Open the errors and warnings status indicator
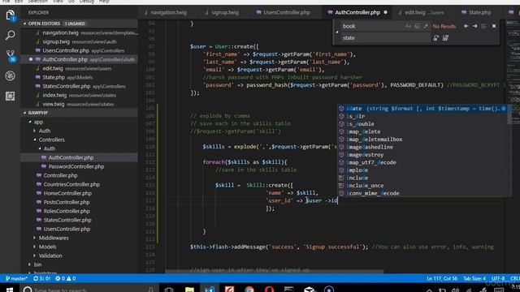The height and width of the screenshot is (292, 520). (x=65, y=278)
